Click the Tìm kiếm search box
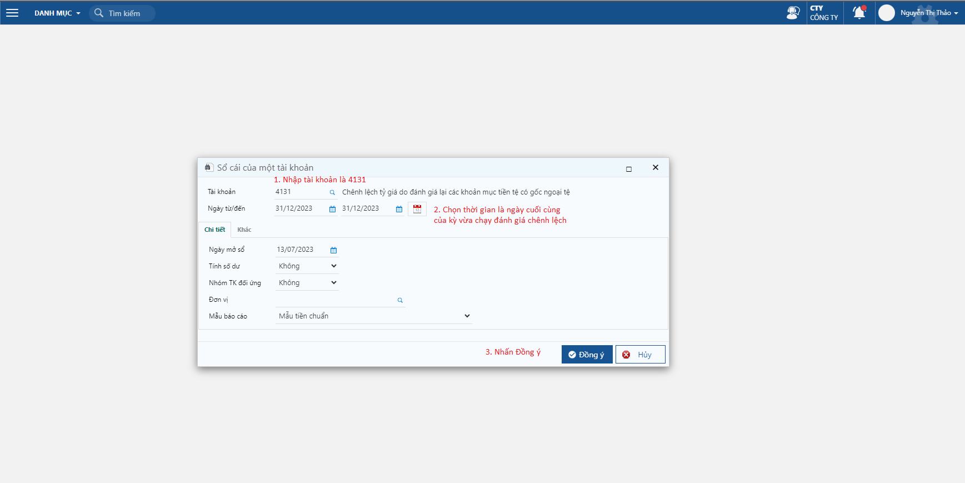Screen dimensions: 965x483 124,13
